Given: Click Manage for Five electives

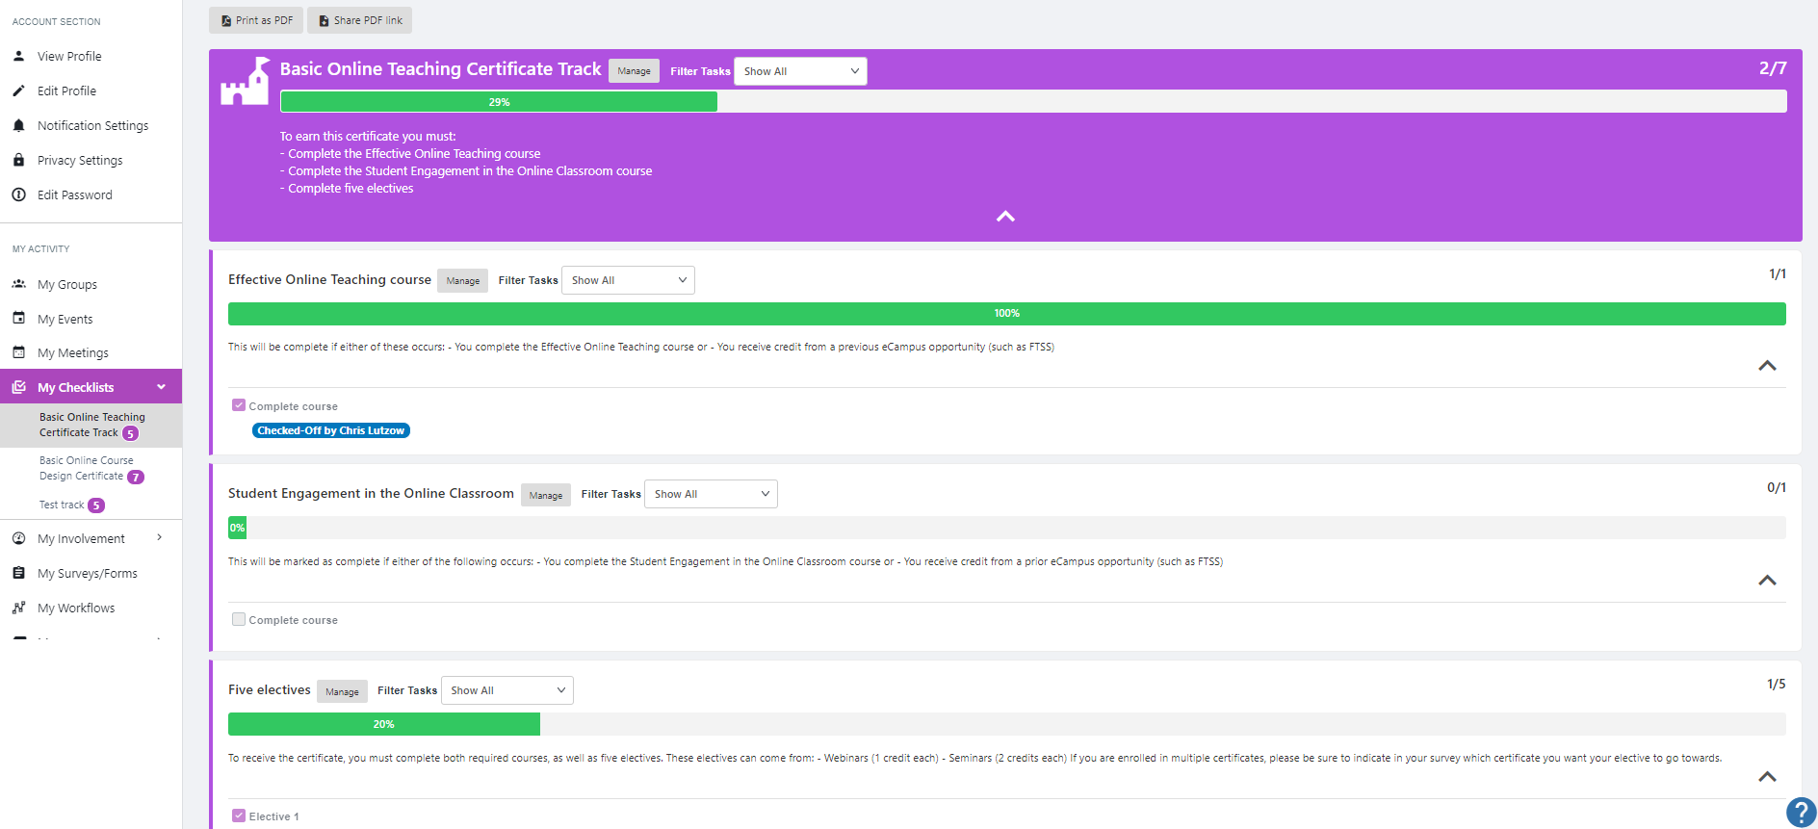Looking at the screenshot, I should point(342,691).
